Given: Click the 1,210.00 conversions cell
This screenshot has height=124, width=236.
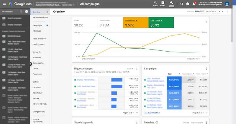Looking at the screenshot, I should [x=189, y=80].
